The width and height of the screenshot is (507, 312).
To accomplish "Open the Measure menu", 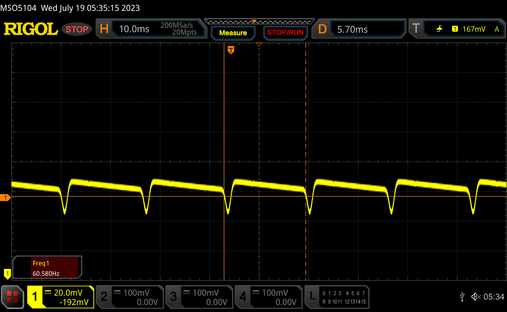I will pyautogui.click(x=233, y=33).
